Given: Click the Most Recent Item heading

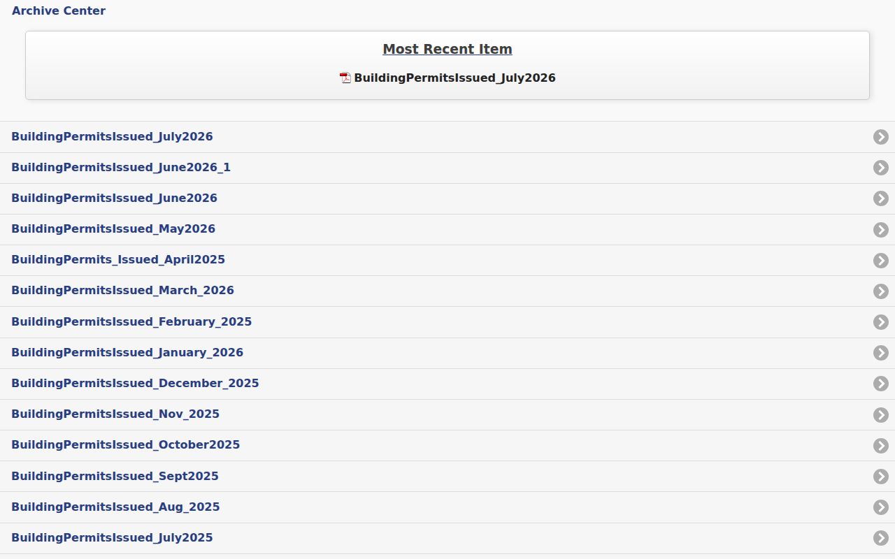Looking at the screenshot, I should pos(447,49).
